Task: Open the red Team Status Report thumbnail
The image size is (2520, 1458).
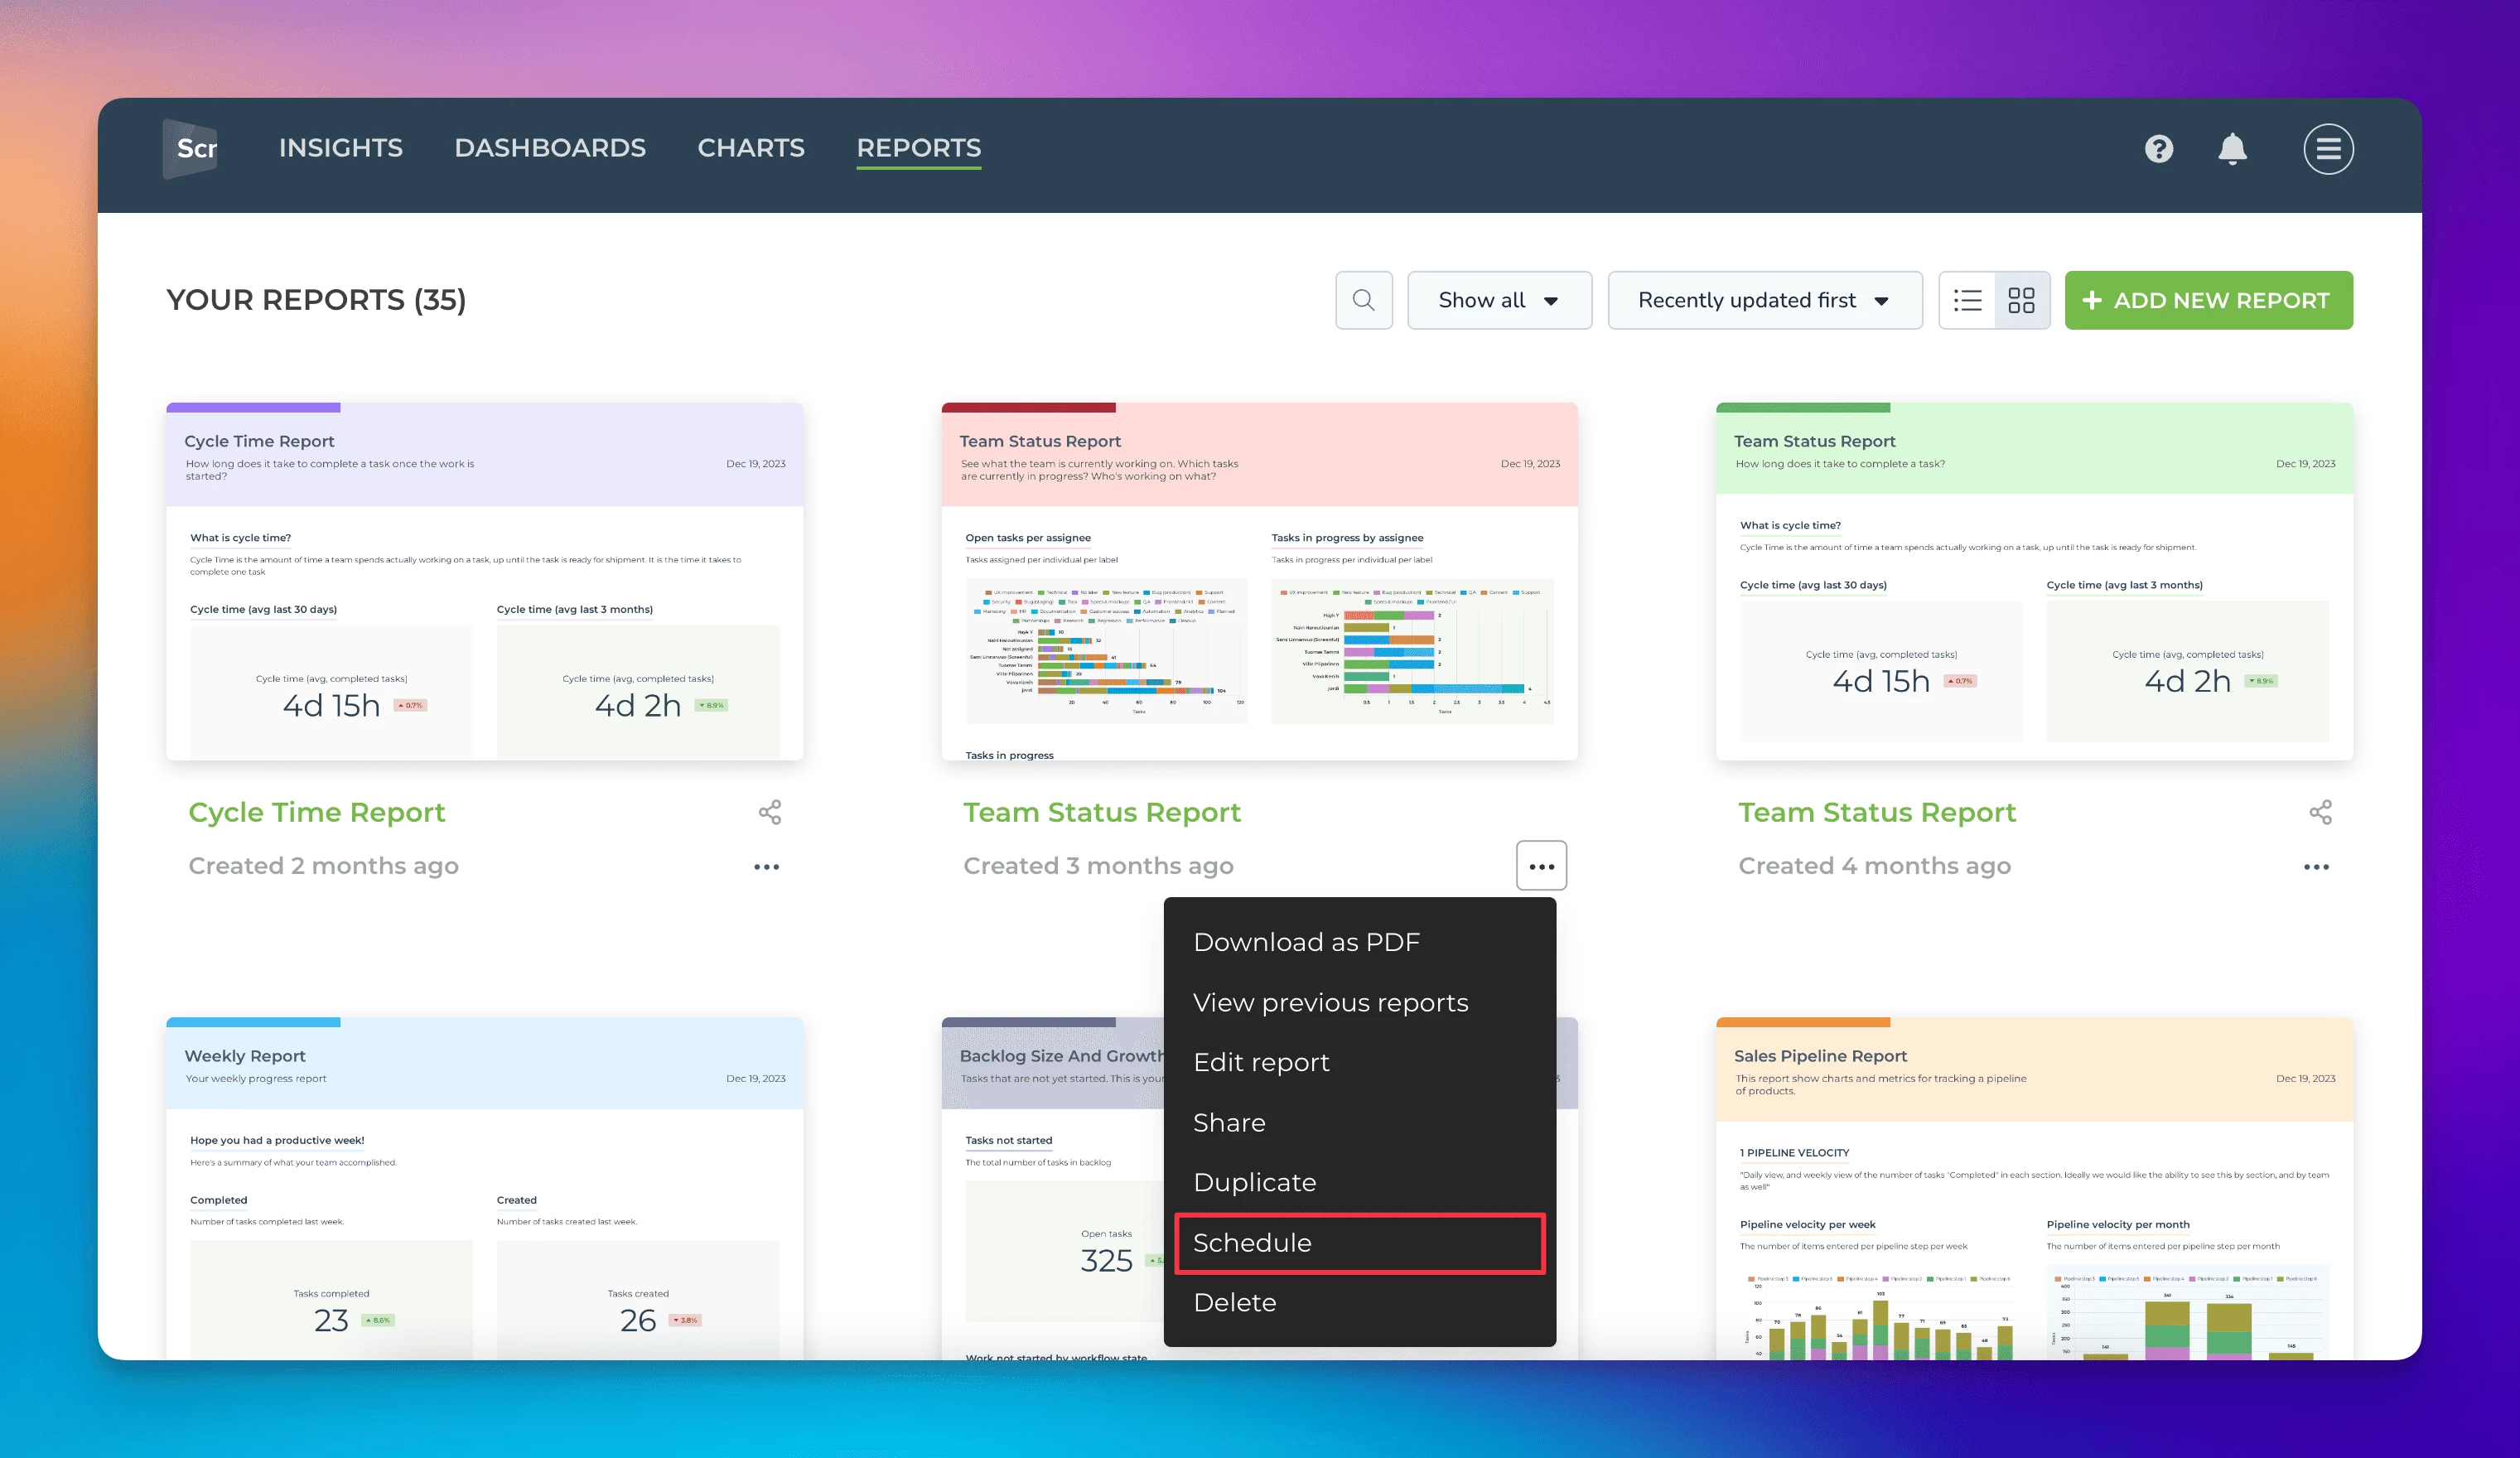Action: [x=1259, y=581]
